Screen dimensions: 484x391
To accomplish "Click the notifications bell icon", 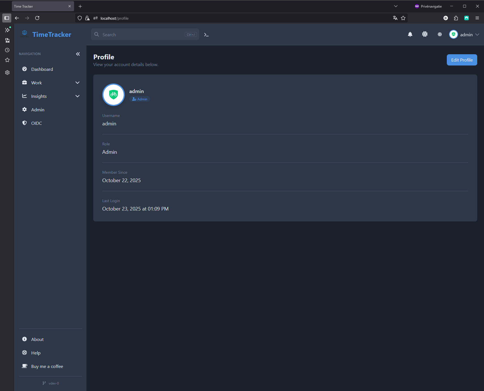I will (410, 34).
